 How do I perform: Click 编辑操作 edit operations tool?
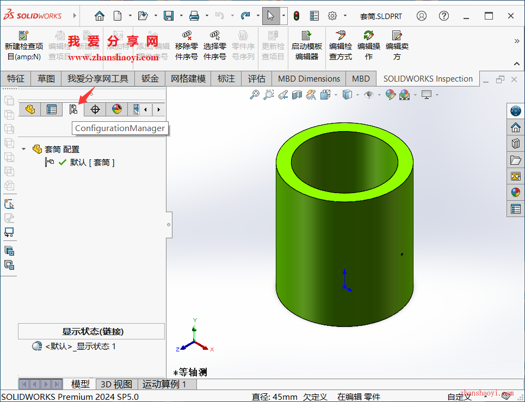coord(369,46)
